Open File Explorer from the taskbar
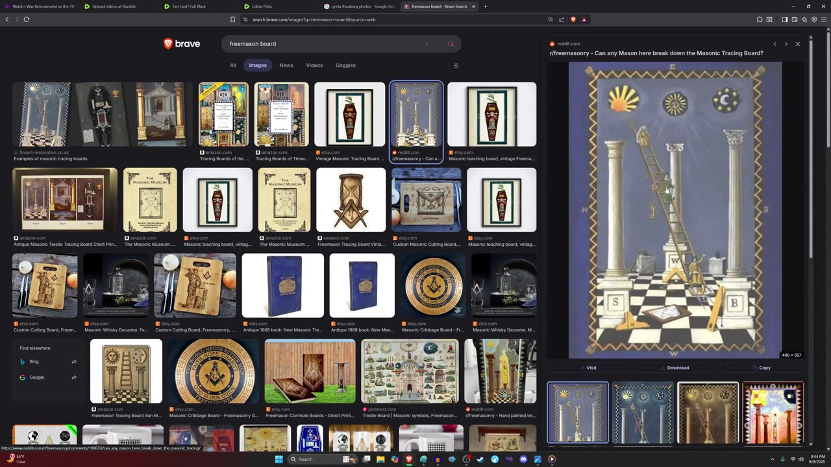Viewport: 831px width, 467px height. click(380, 459)
